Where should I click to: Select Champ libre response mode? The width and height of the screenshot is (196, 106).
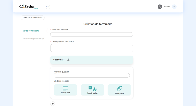[66, 90]
